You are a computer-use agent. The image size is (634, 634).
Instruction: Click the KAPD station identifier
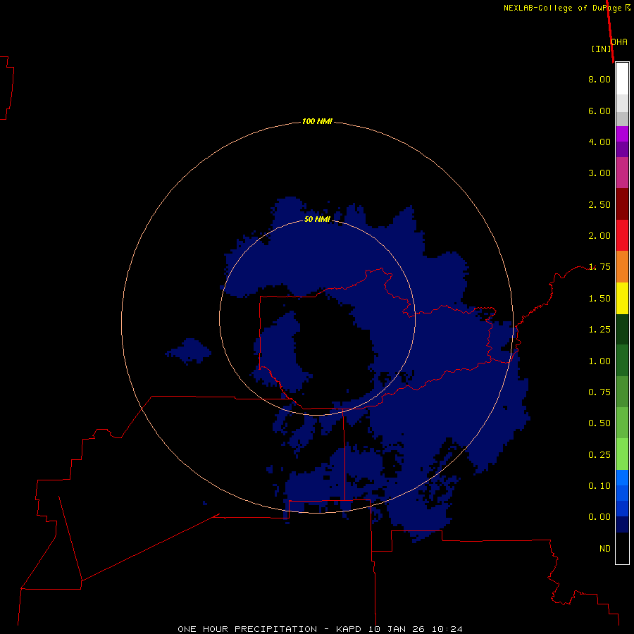(349, 629)
